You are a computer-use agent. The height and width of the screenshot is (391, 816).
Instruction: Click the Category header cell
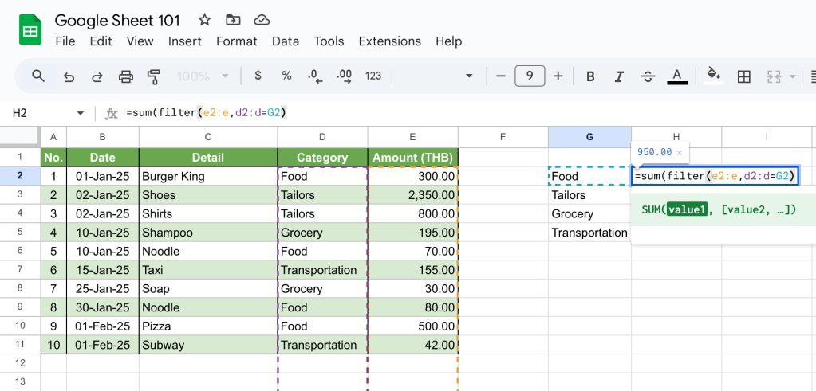pyautogui.click(x=323, y=158)
